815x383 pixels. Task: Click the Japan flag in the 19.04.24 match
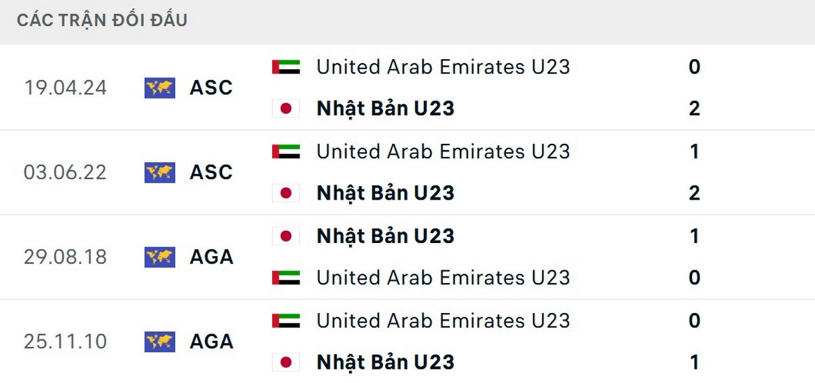point(286,109)
